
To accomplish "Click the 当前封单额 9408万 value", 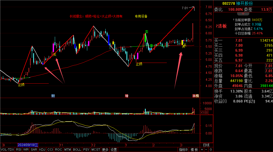I will pyautogui.click(x=257, y=20).
